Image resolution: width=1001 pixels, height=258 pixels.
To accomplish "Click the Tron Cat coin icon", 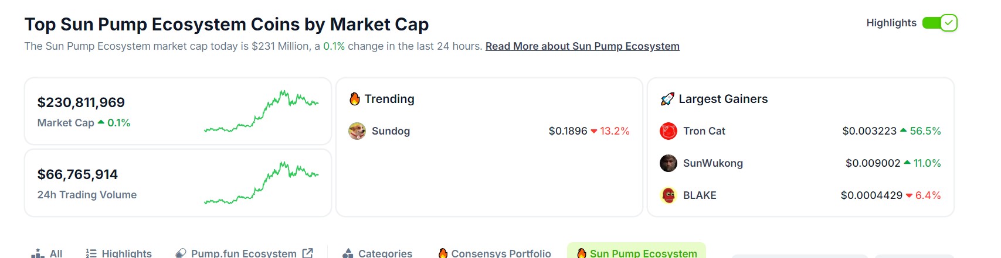I will (x=668, y=131).
